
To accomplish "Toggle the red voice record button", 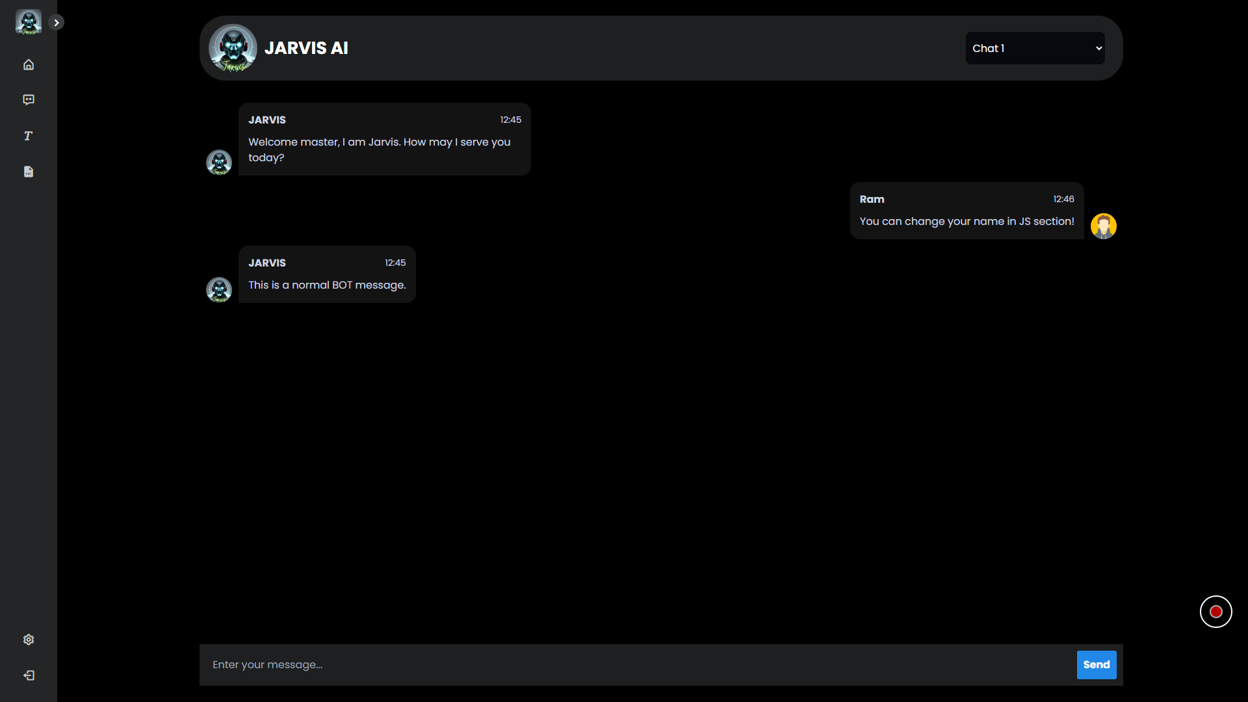I will point(1215,612).
